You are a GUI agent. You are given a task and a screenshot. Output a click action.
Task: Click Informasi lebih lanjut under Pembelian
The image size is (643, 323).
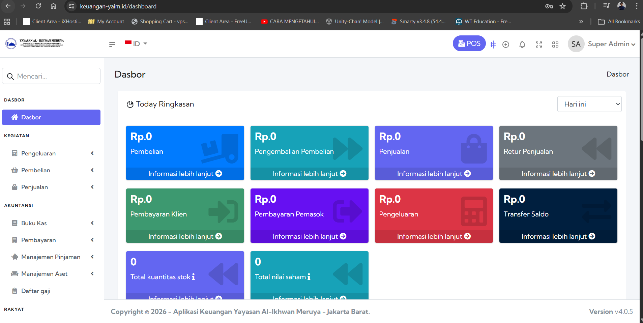click(185, 174)
